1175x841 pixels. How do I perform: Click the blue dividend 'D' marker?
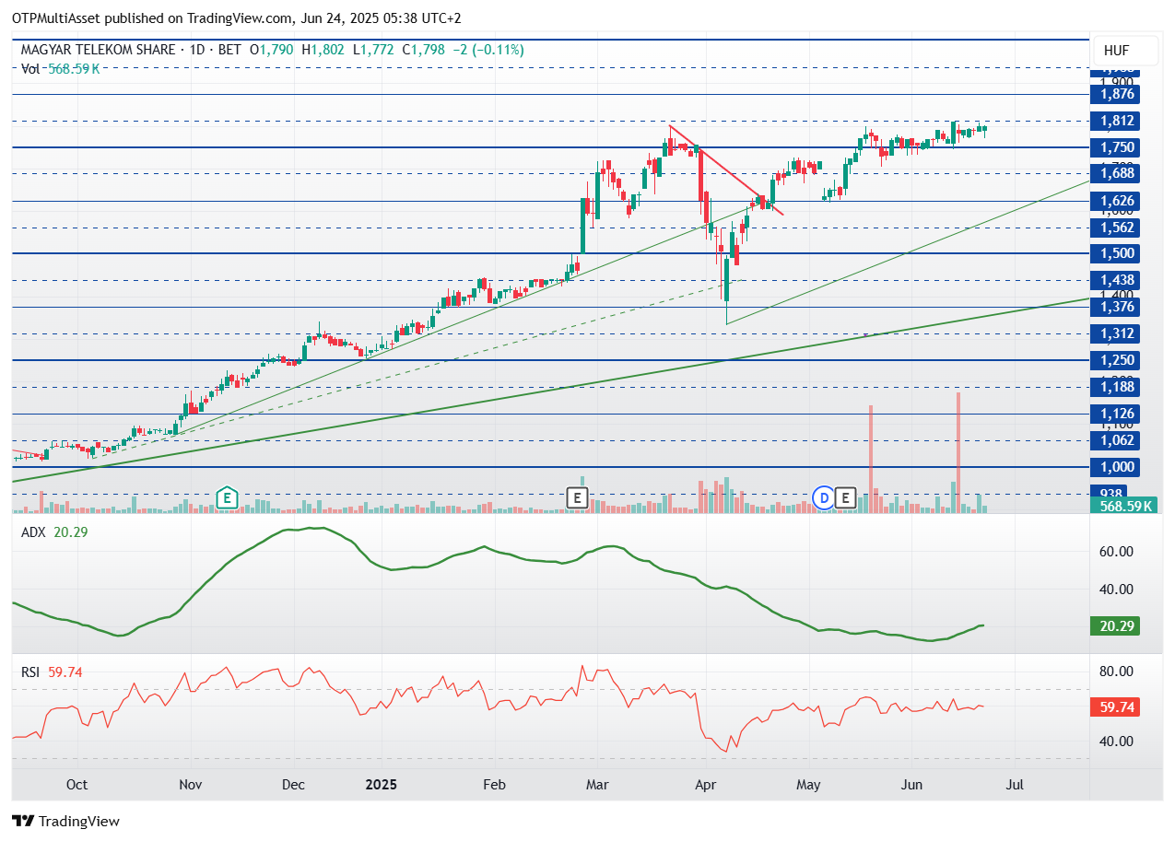click(823, 498)
